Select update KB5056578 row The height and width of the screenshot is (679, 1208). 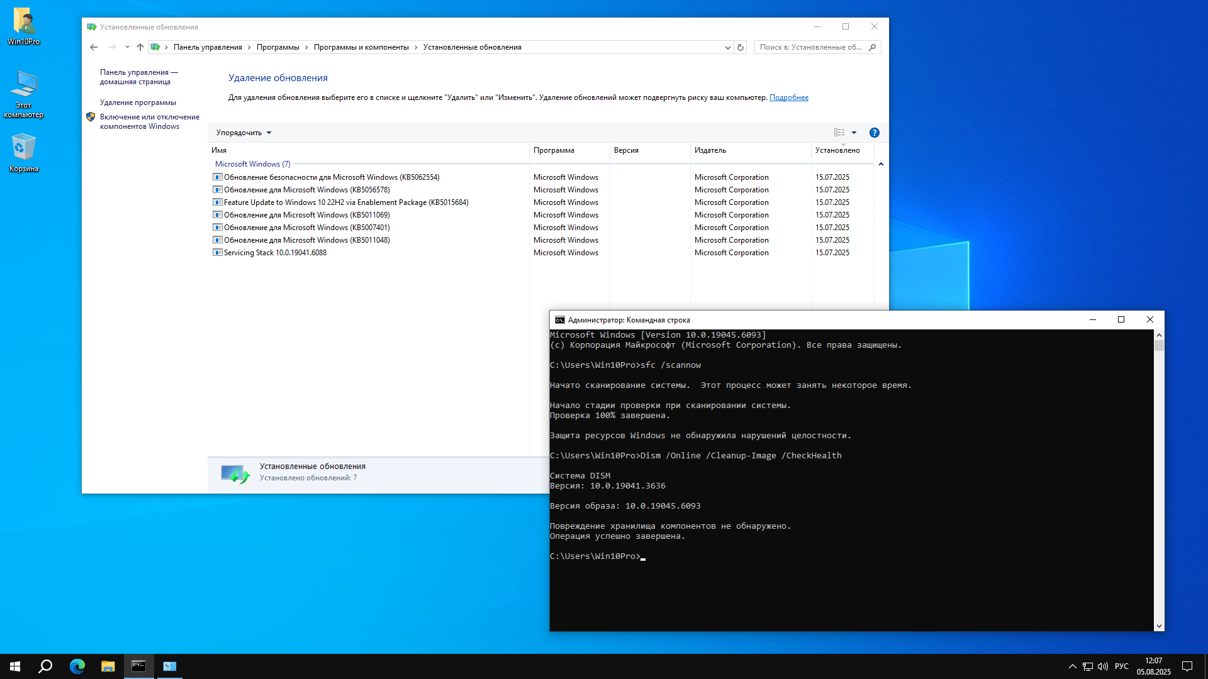tap(541, 190)
